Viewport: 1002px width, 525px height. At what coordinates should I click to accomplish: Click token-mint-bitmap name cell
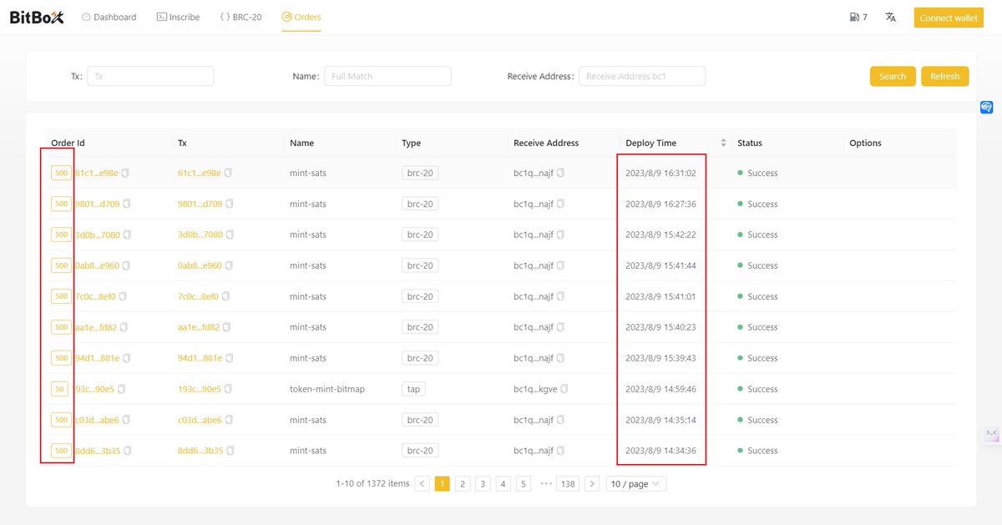coord(327,390)
